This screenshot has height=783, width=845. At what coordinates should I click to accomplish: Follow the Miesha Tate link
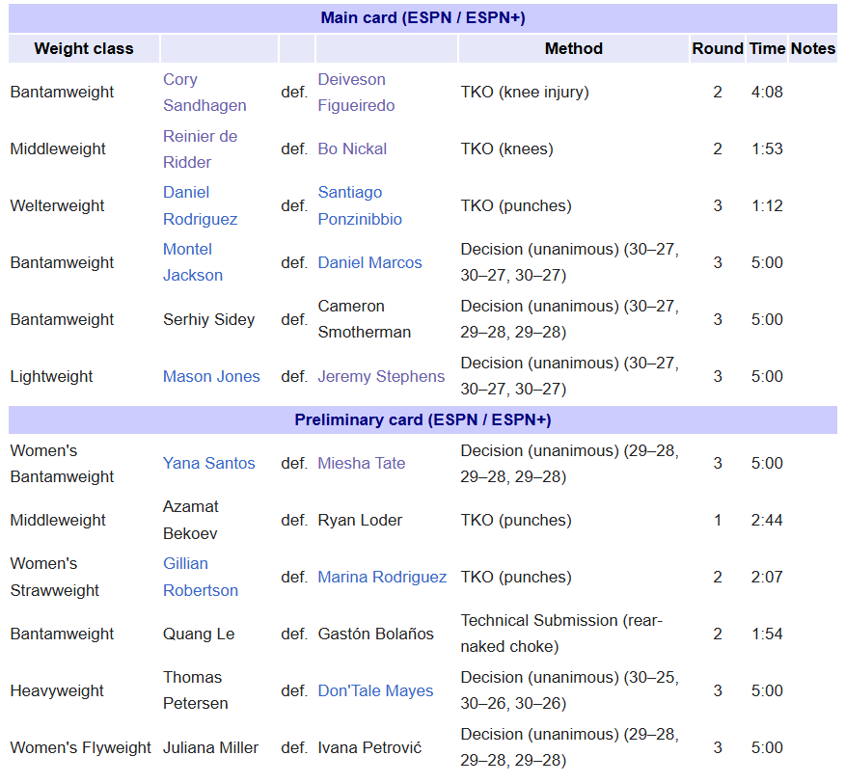pos(361,464)
